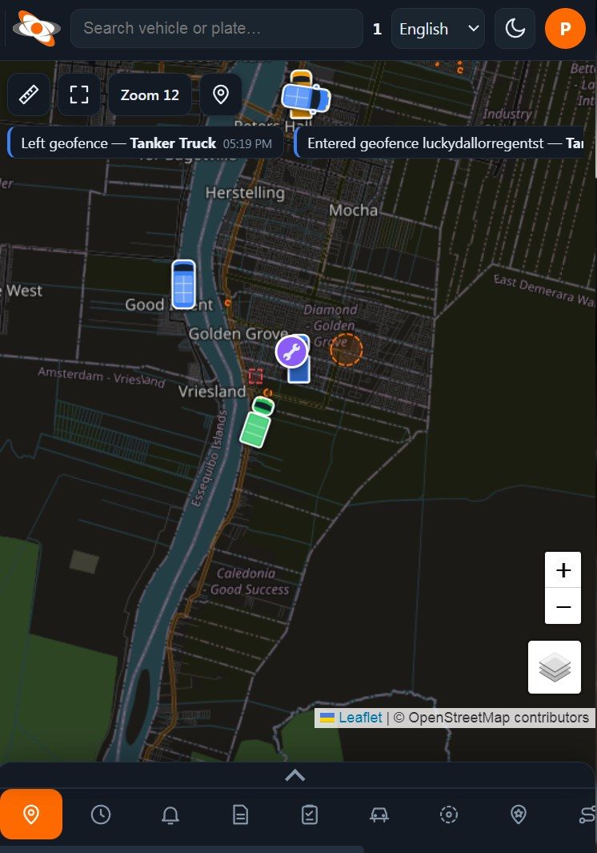The width and height of the screenshot is (597, 853).
Task: Zoom in the map with plus
Action: click(x=563, y=570)
